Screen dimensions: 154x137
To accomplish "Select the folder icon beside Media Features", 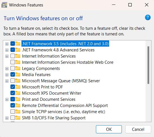I will coord(18,75).
